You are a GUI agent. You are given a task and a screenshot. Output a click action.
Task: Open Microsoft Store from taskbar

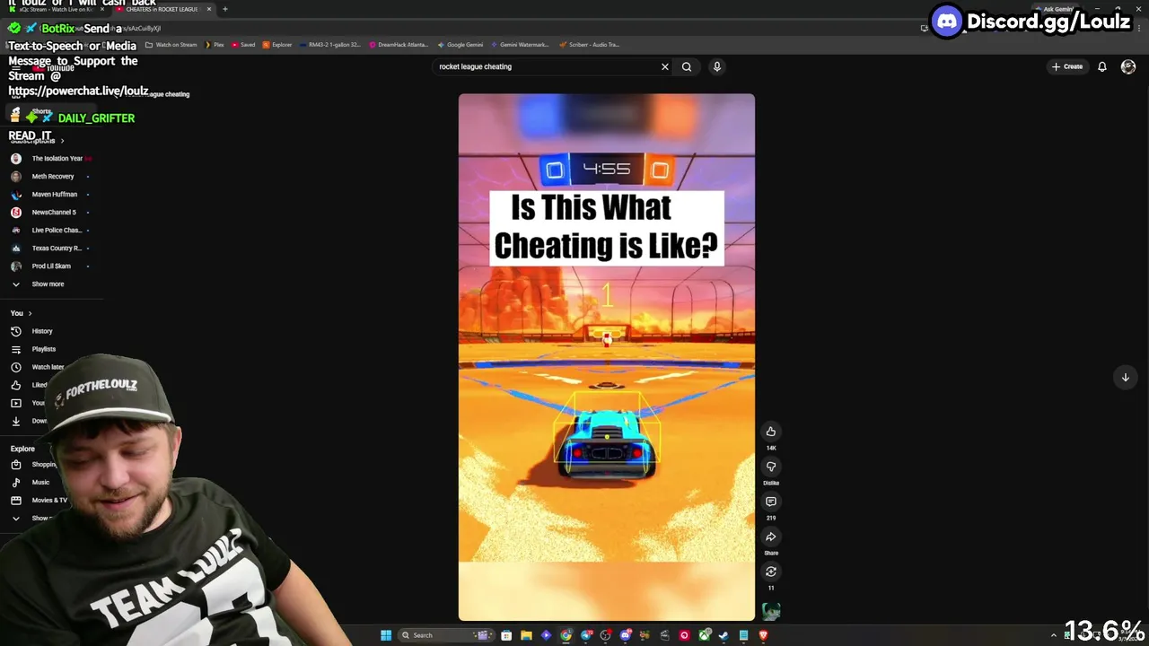[x=506, y=635]
